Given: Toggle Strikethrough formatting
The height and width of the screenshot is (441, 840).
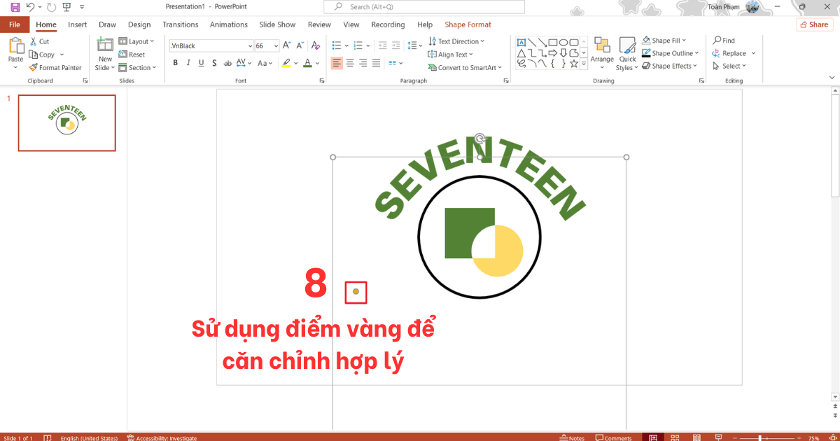Looking at the screenshot, I should tap(227, 63).
